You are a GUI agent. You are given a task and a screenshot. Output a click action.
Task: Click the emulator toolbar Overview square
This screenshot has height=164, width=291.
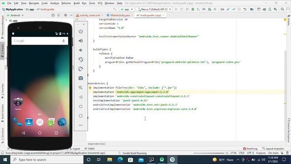click(80, 116)
